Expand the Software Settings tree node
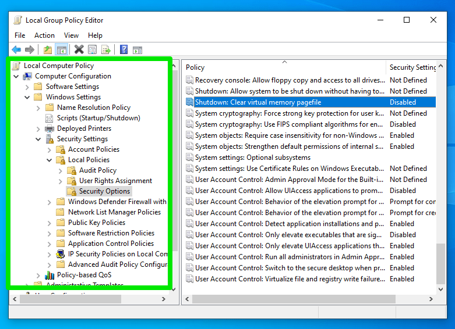455x329 pixels. (x=27, y=87)
